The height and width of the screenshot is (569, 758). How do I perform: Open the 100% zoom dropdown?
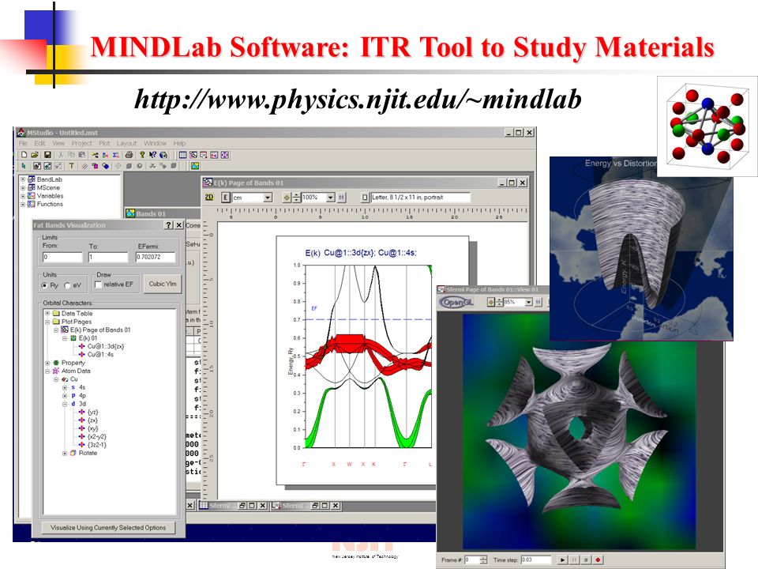(331, 198)
